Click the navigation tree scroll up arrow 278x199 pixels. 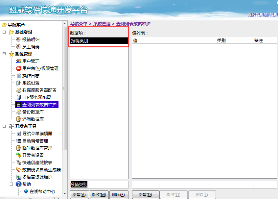[x=65, y=24]
